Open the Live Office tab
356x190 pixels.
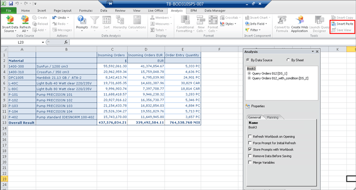[x=155, y=10]
